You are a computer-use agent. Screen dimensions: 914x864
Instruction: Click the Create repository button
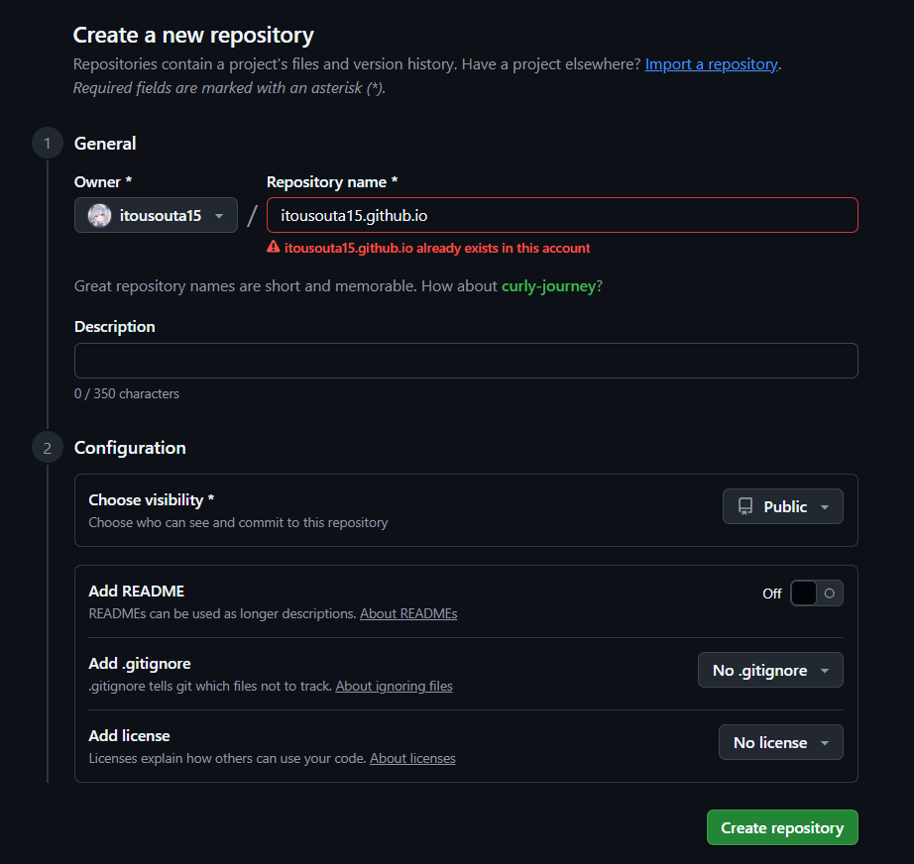(781, 828)
